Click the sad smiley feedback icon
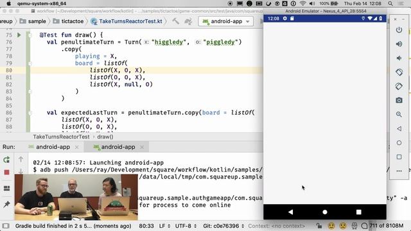The width and height of the screenshot is (411, 231). tap(343, 226)
